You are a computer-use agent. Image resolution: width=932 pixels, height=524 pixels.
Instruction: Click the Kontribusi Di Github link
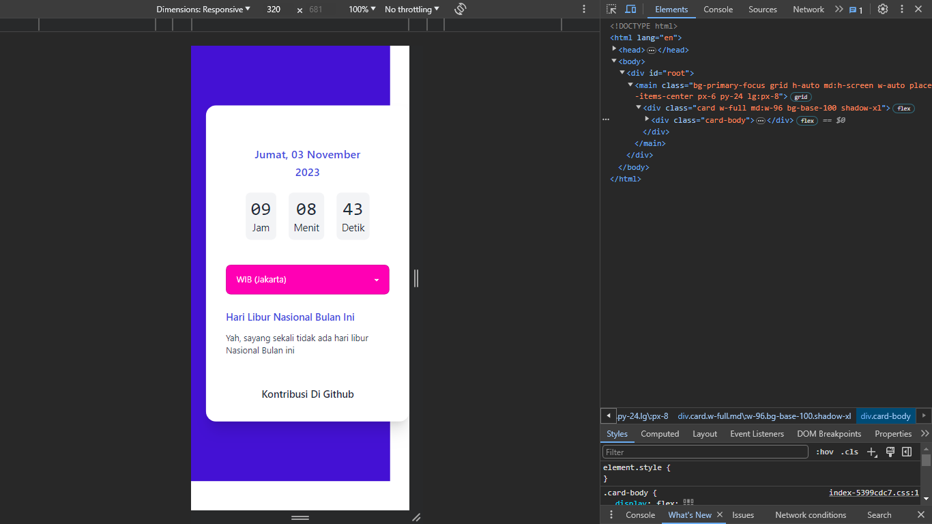pos(308,394)
